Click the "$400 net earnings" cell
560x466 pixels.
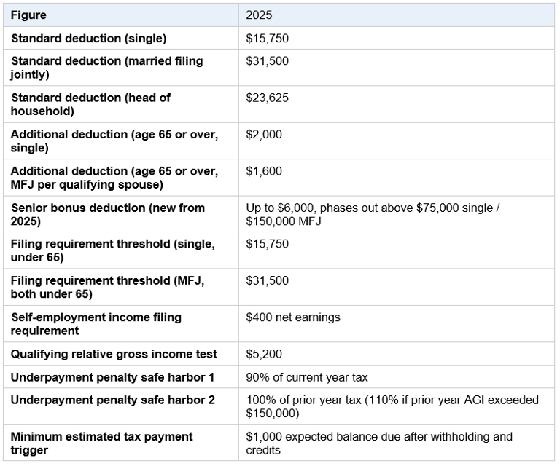pyautogui.click(x=293, y=317)
